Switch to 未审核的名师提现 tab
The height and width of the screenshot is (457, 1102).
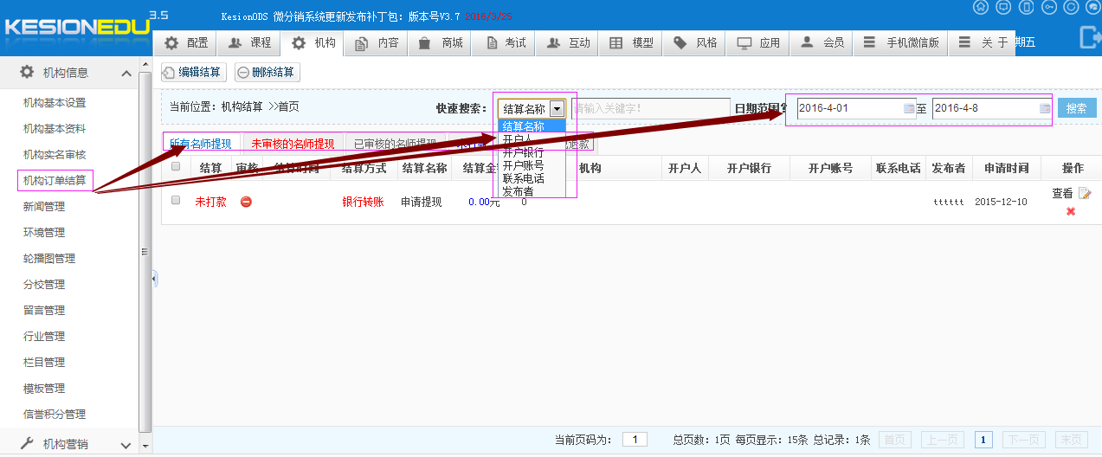pyautogui.click(x=293, y=144)
